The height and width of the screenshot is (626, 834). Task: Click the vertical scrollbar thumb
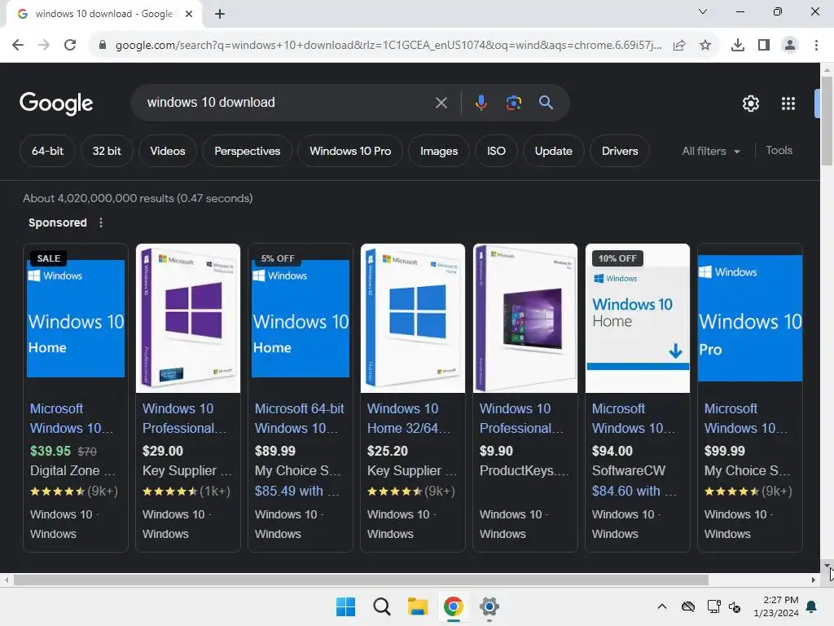(x=827, y=121)
